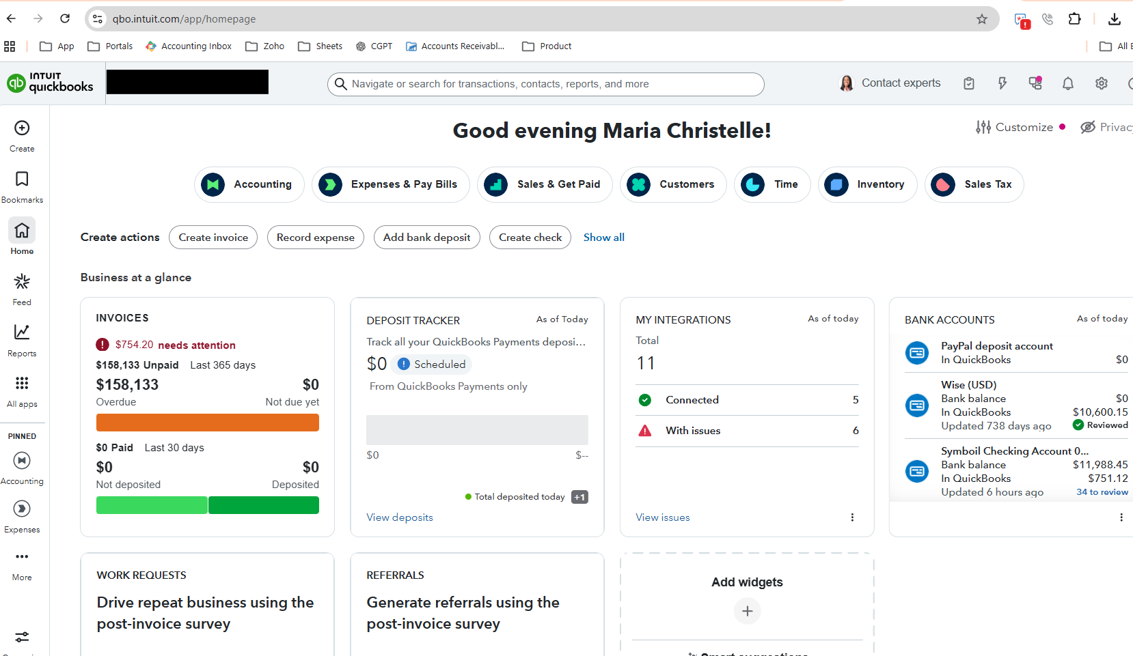Open the browser extensions puzzle icon
Image resolution: width=1133 pixels, height=656 pixels.
coord(1075,19)
